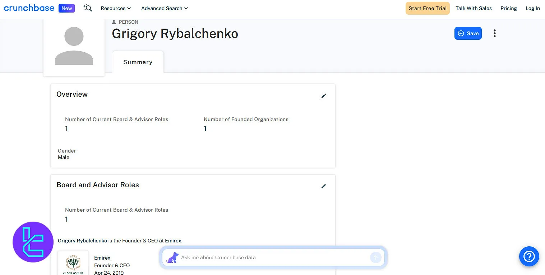
Task: Expand the chevron next to Advanced Search
Action: click(186, 8)
